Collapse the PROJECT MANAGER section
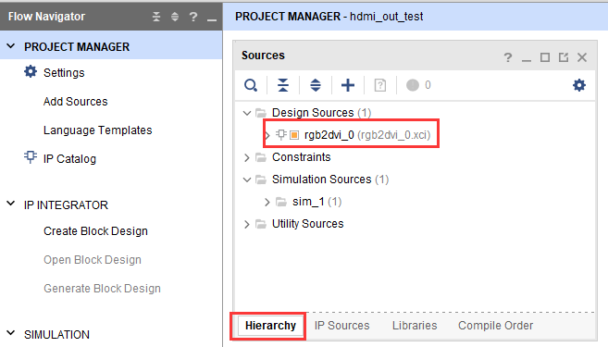 click(11, 46)
